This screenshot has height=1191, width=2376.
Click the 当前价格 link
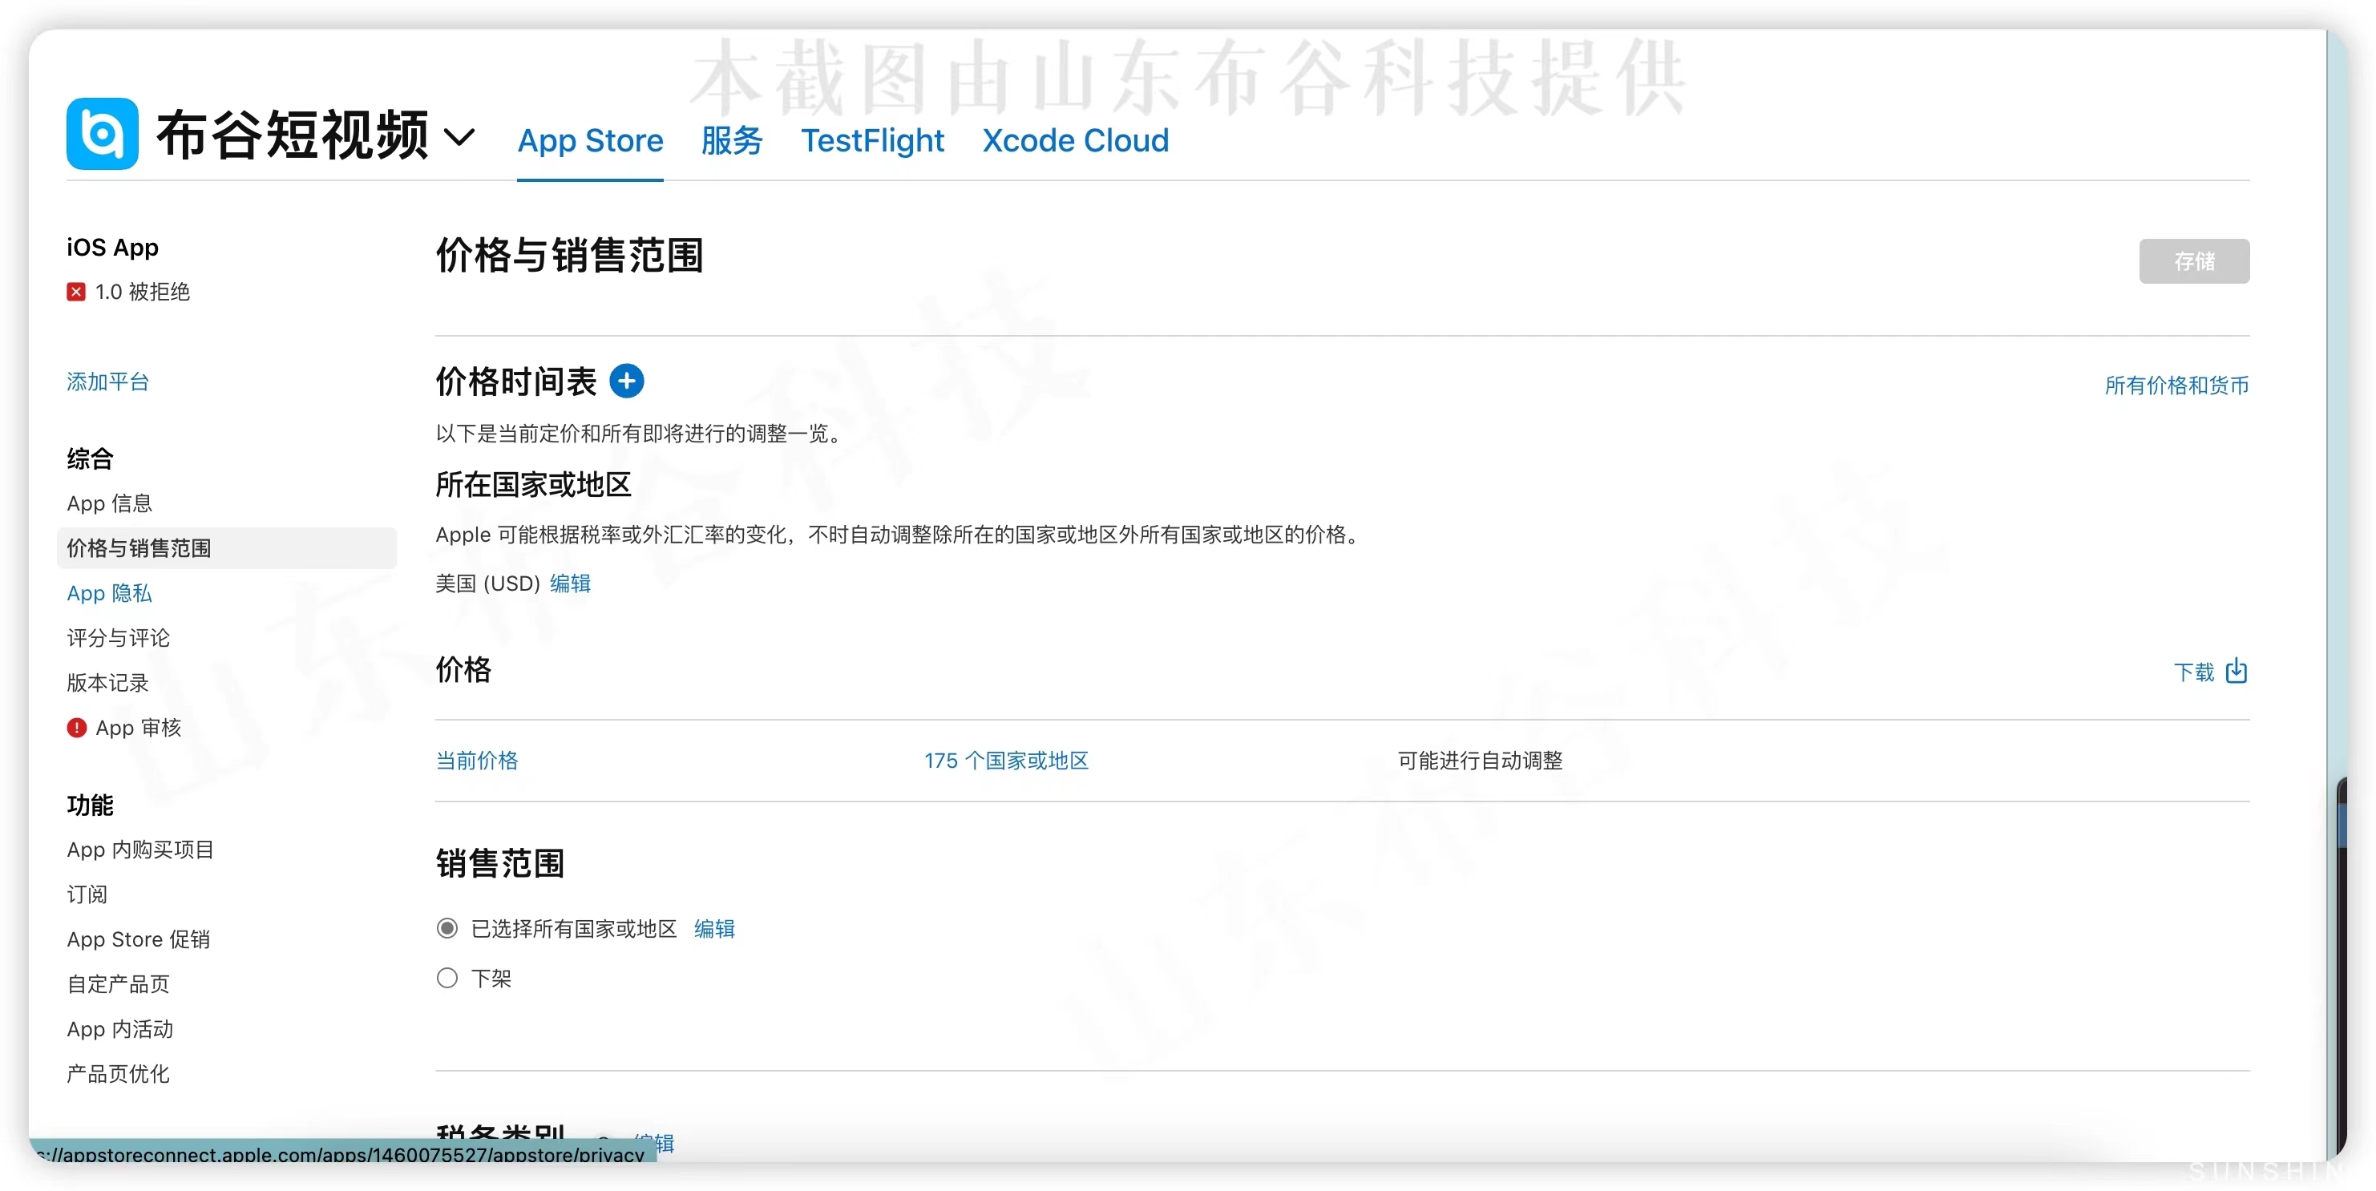coord(477,760)
